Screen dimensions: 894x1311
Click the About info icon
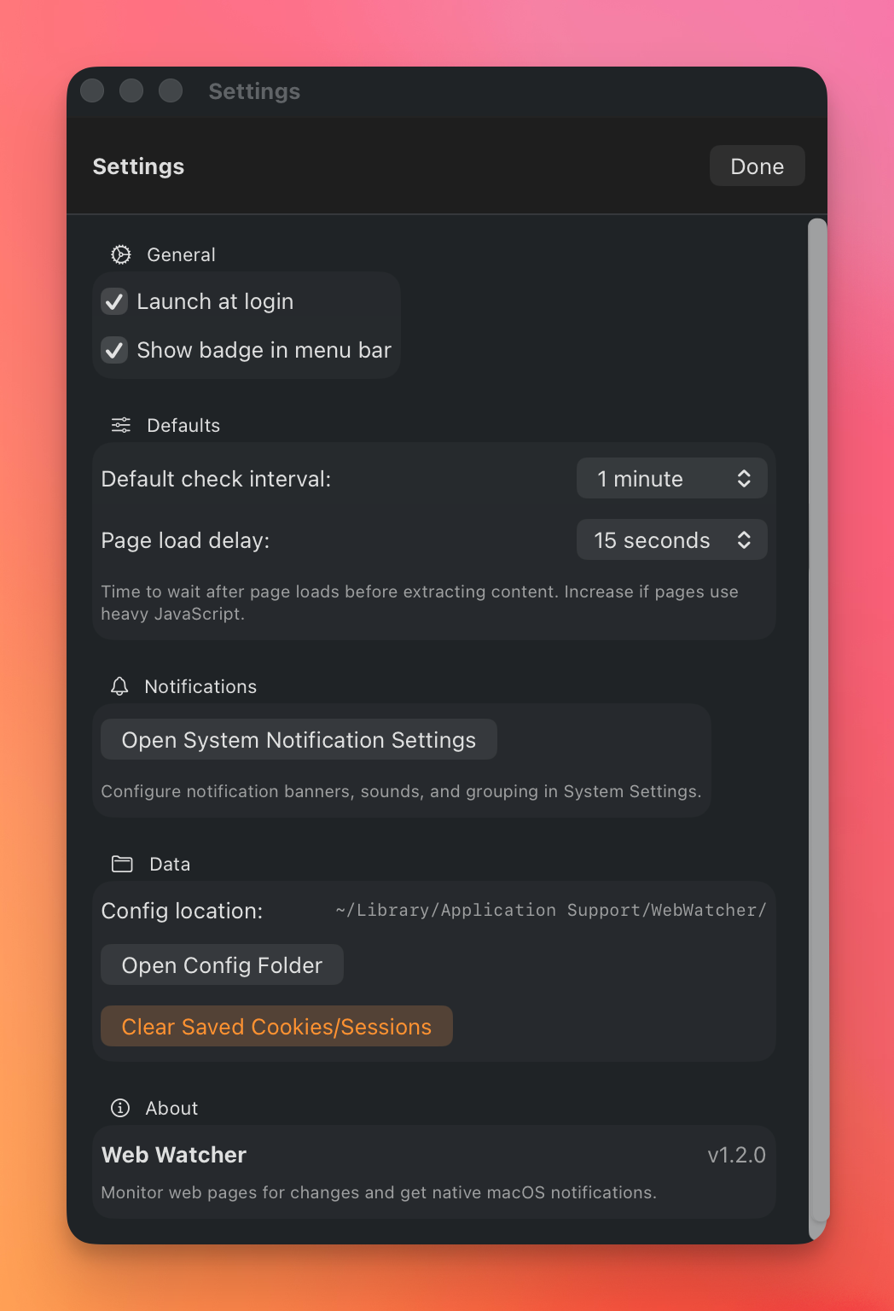coord(120,1108)
